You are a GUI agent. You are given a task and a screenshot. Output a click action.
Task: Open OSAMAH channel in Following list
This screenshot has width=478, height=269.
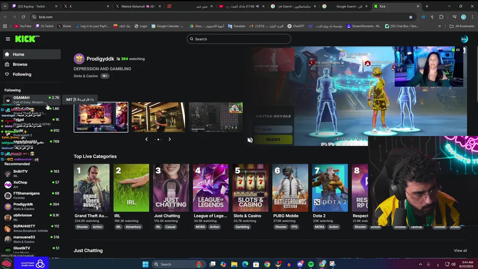32,100
